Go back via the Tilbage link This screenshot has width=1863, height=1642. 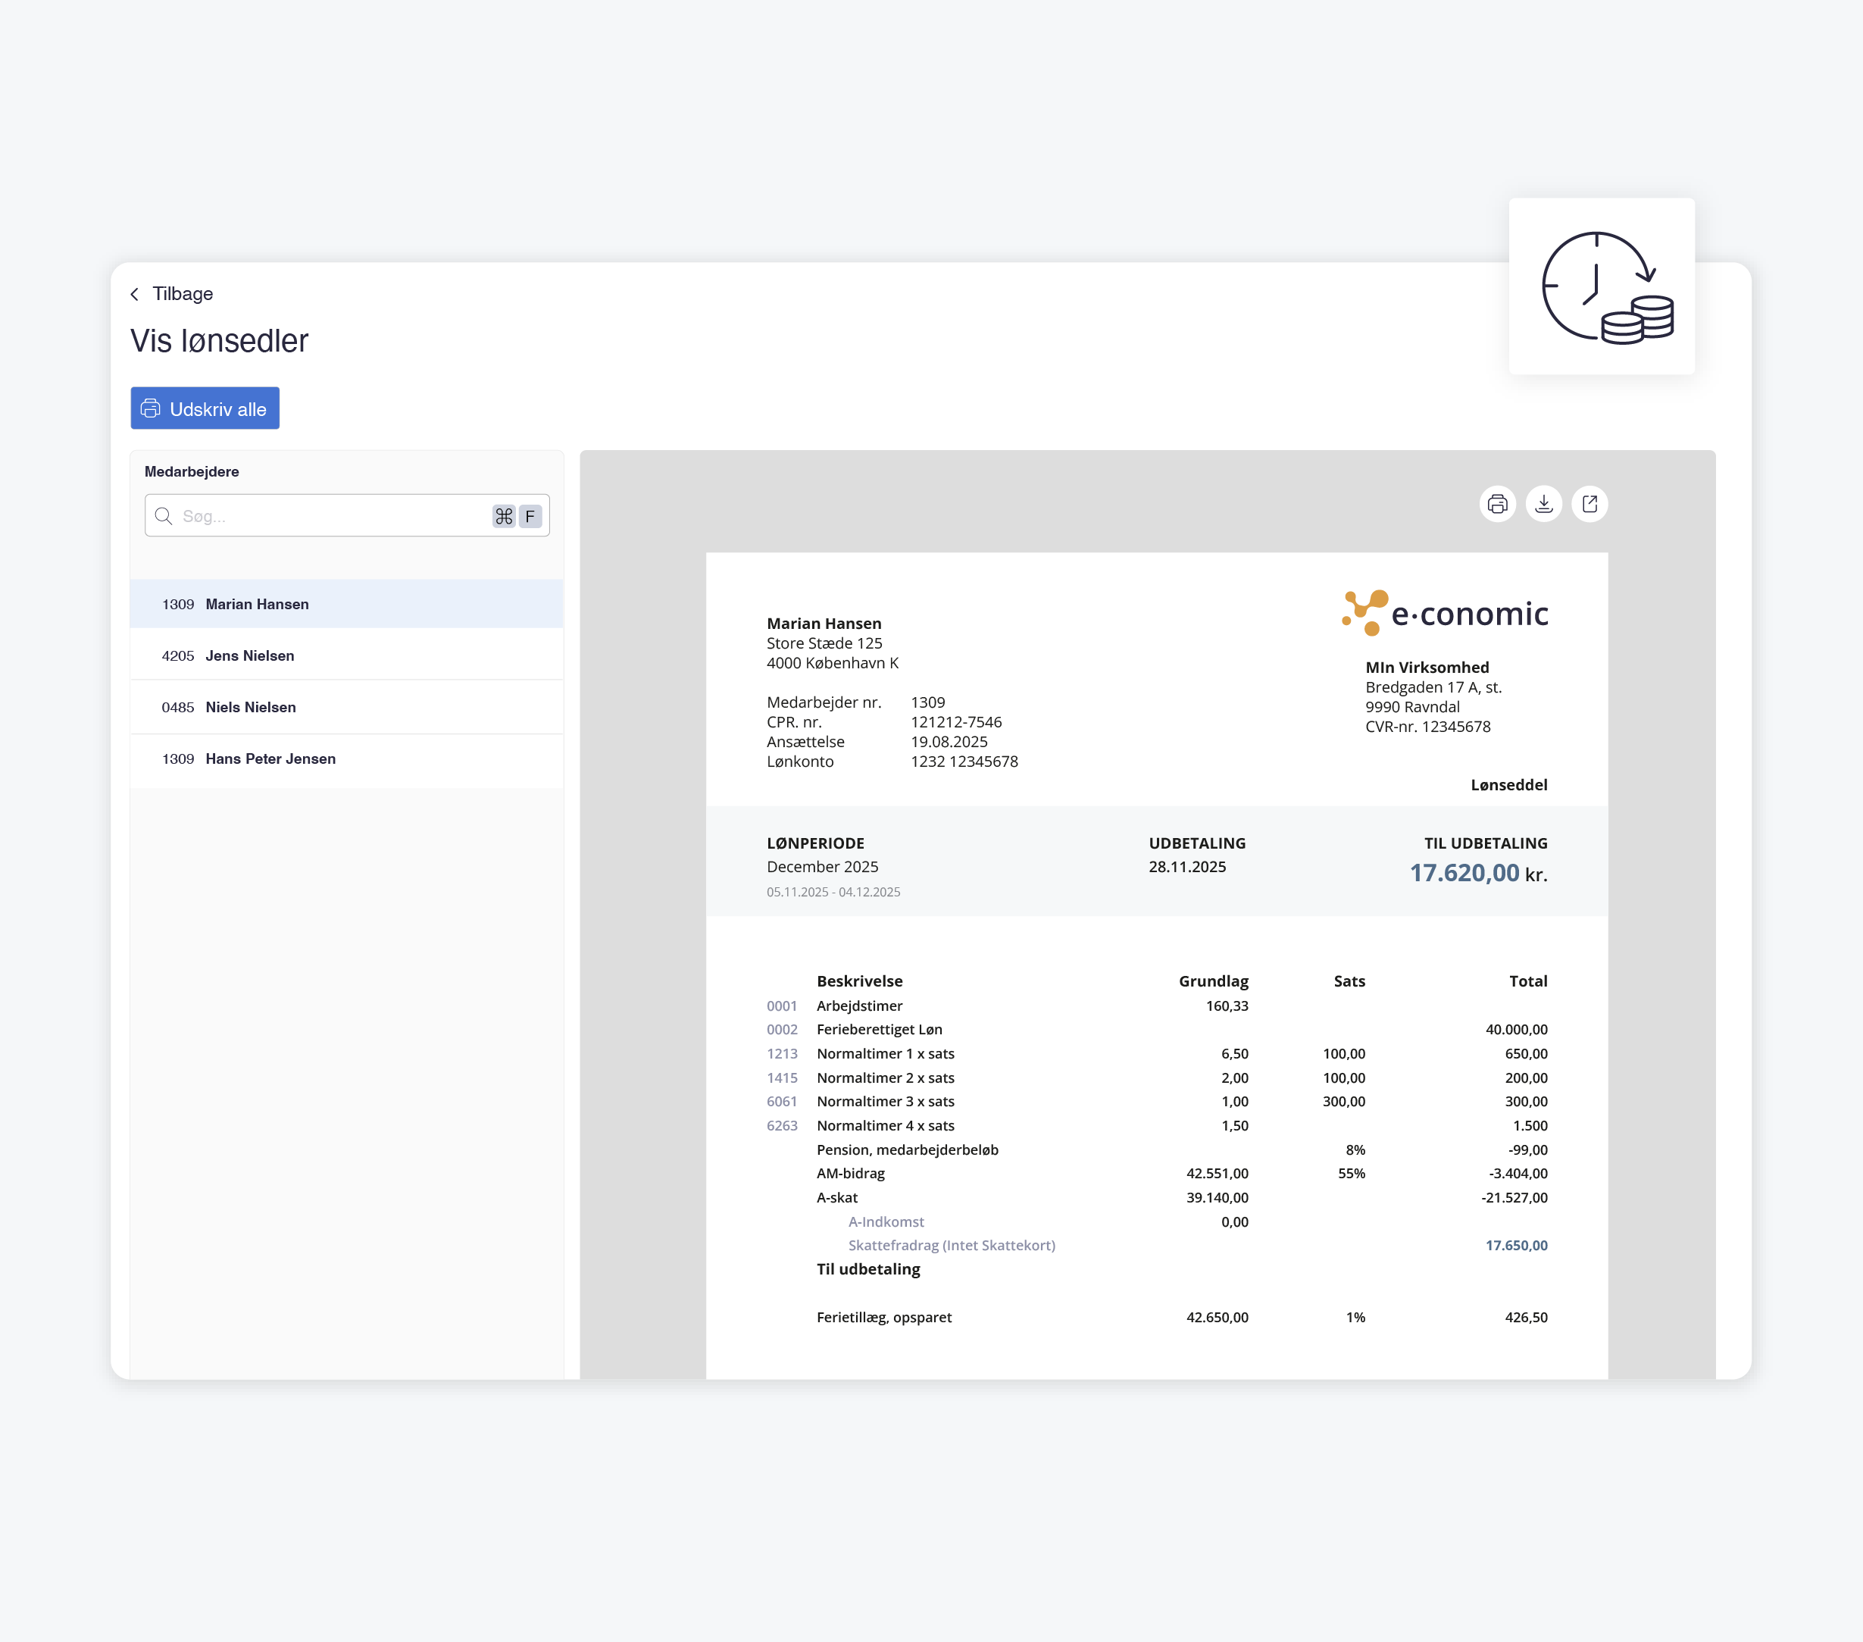point(183,293)
